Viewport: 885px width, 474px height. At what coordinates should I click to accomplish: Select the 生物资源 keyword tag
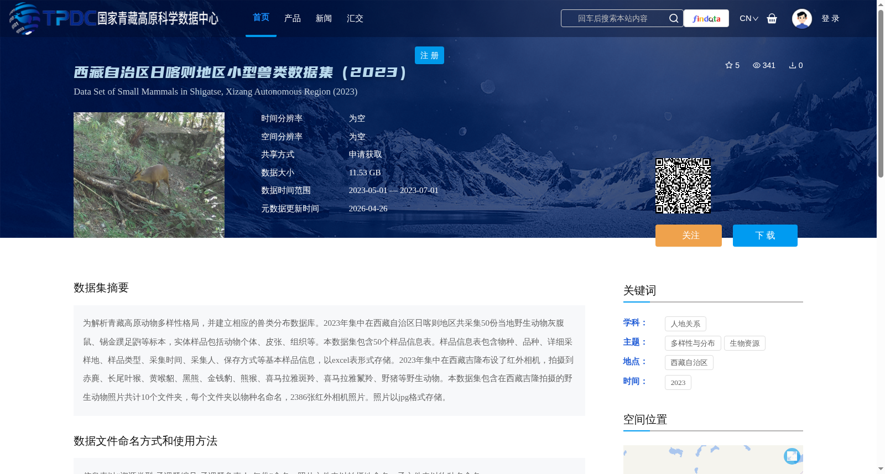click(x=745, y=343)
